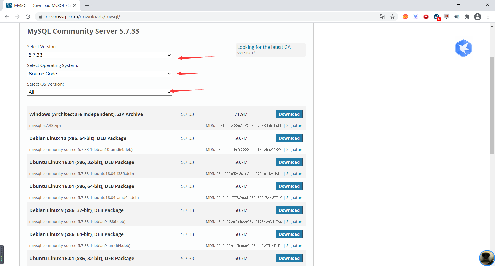Open Signature link for ubuntu18.04_amd64.deb

pyautogui.click(x=295, y=198)
